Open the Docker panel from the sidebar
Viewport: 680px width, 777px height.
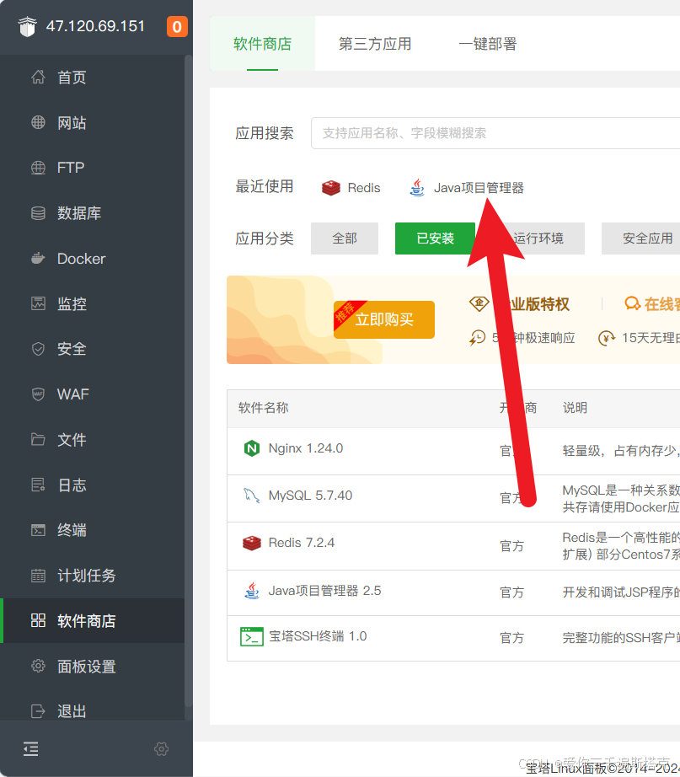(73, 258)
